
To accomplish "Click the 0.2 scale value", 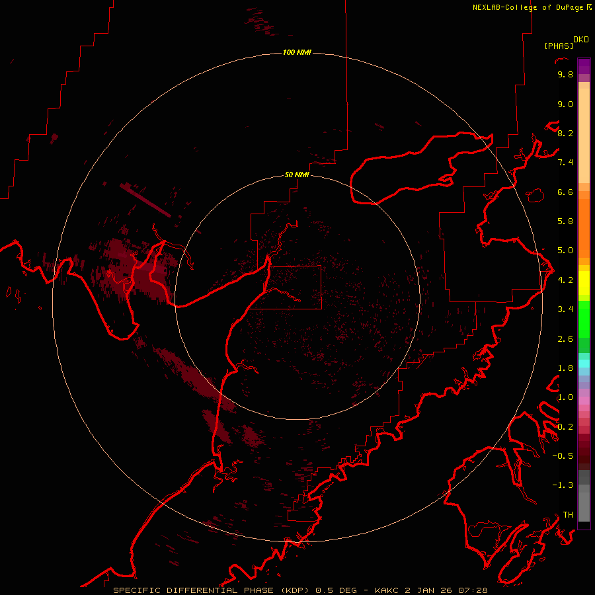I will [x=565, y=427].
